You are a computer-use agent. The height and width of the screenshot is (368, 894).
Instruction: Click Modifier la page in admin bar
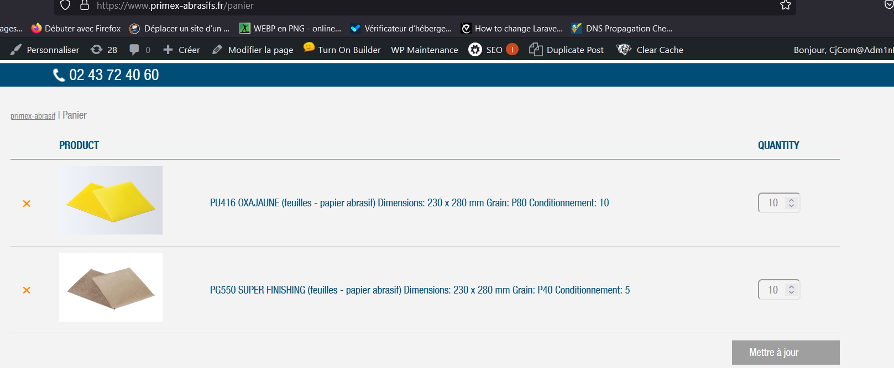253,50
